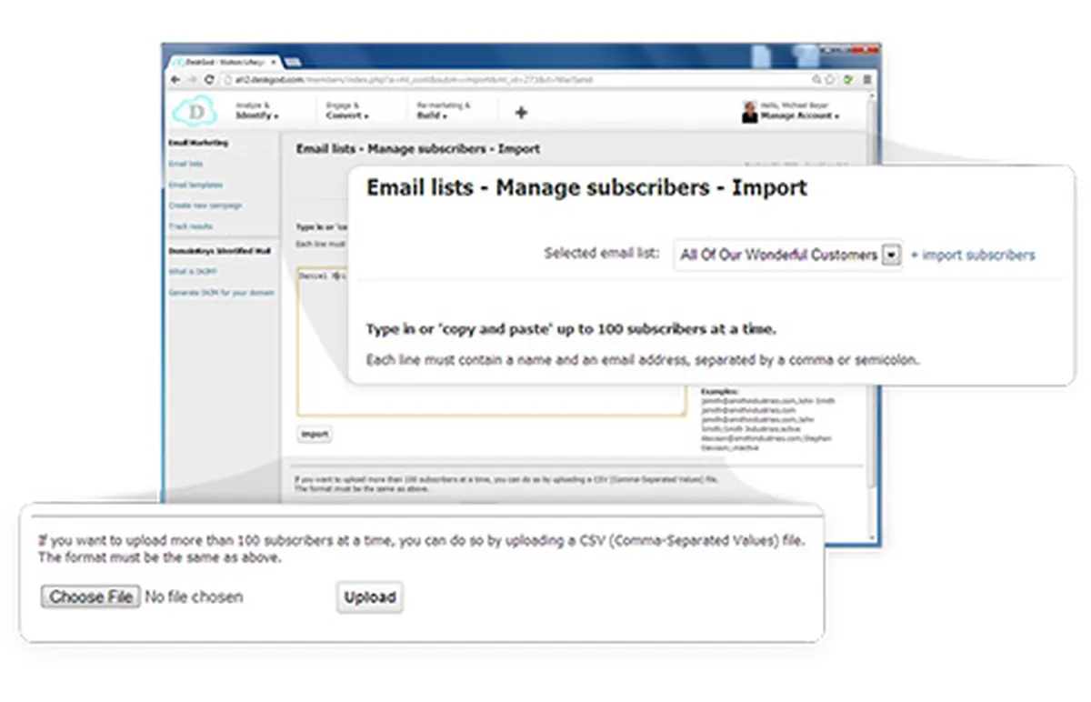
Task: Click the browser back arrow
Action: [174, 80]
